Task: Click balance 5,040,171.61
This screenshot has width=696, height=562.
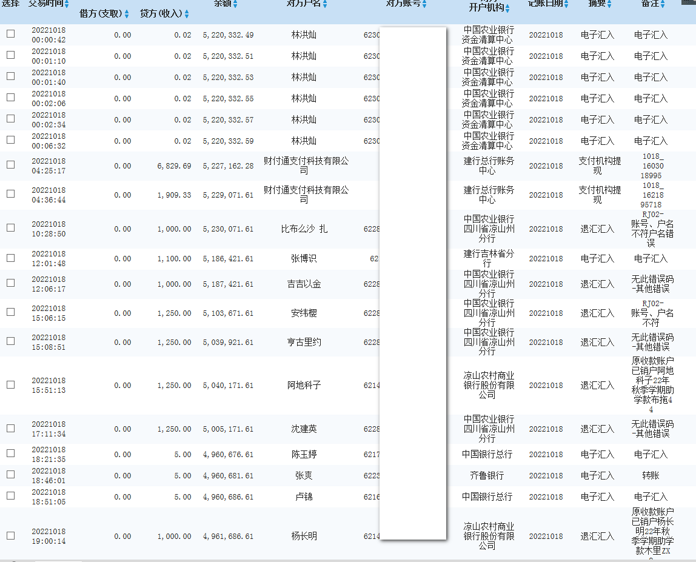Action: pyautogui.click(x=228, y=386)
